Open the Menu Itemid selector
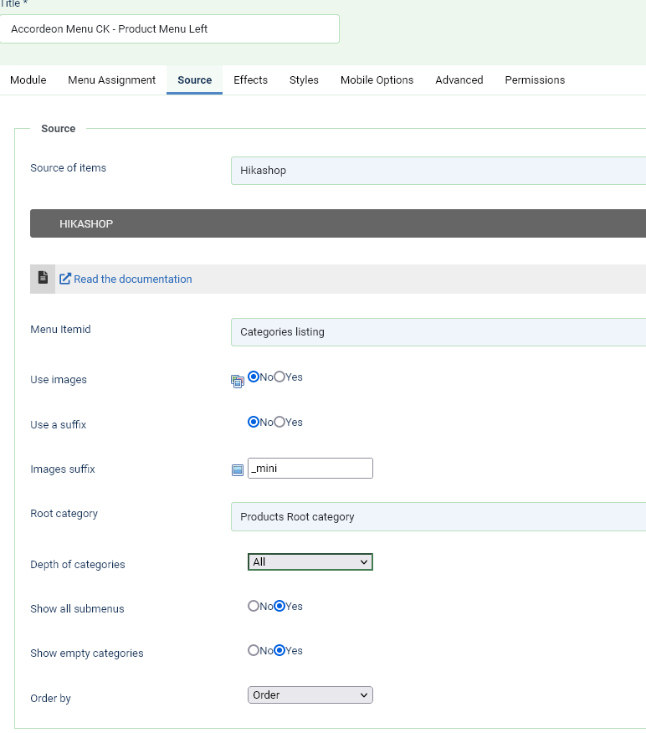 pyautogui.click(x=438, y=332)
